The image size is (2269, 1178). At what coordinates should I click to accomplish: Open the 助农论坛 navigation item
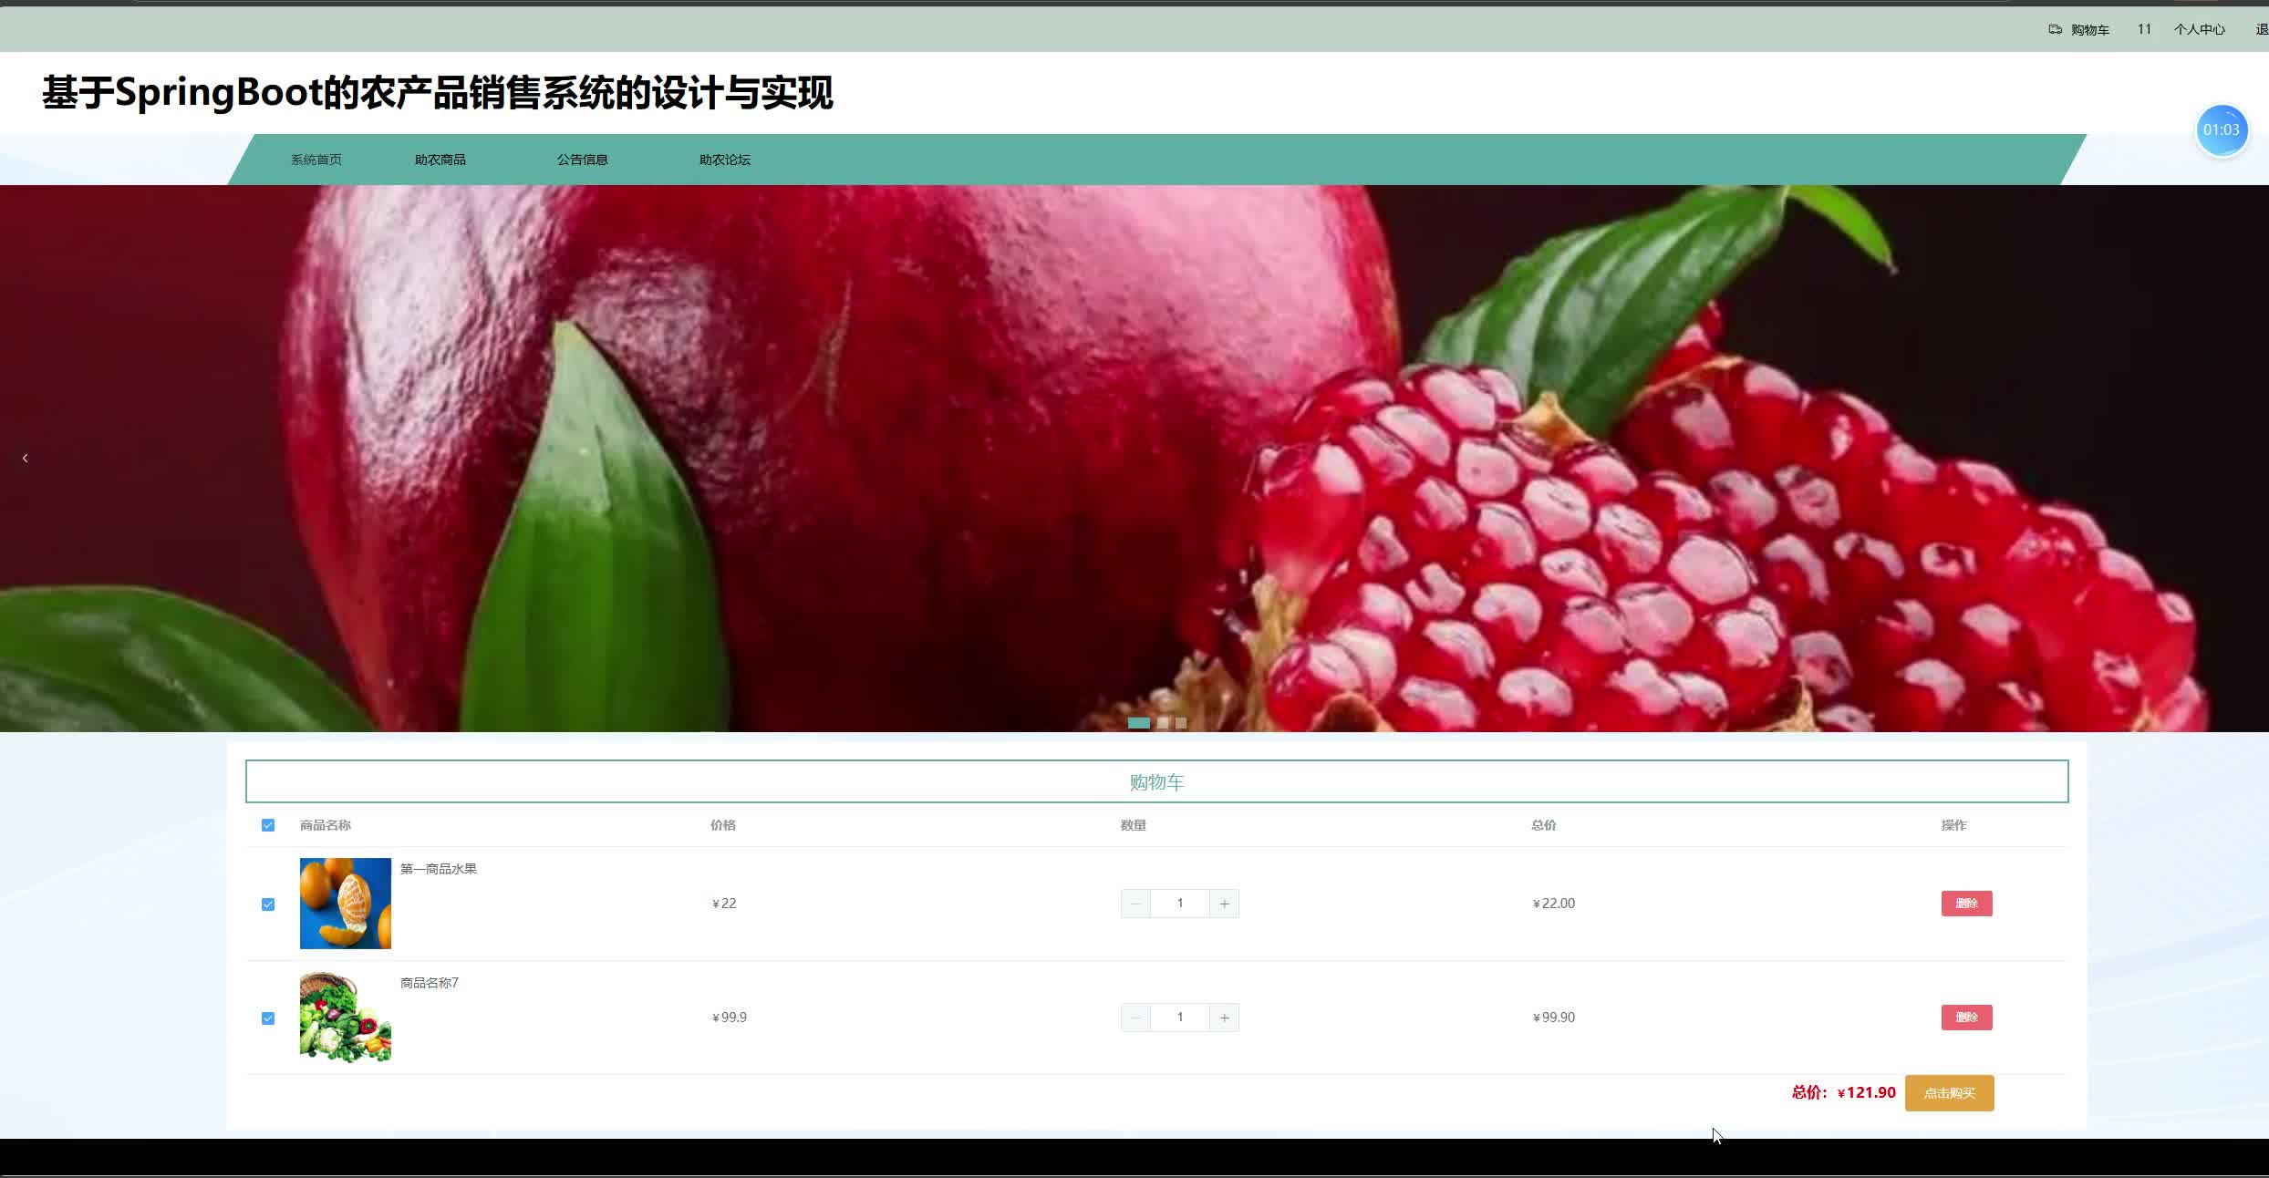724,160
